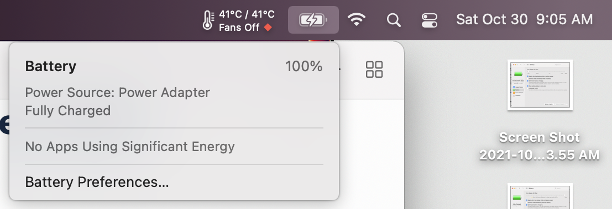Select the Screen Shot 2021-10...3.55 AM filename label
612x209 pixels.
pos(540,146)
